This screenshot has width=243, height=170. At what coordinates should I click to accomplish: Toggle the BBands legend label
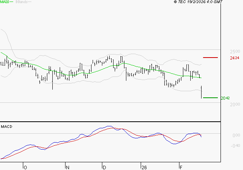click(21, 2)
